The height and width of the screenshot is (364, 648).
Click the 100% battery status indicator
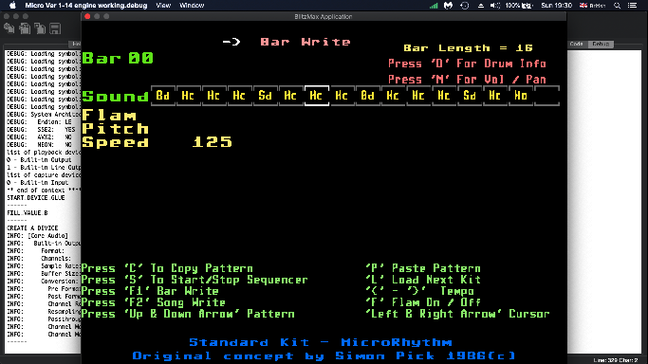tap(518, 6)
